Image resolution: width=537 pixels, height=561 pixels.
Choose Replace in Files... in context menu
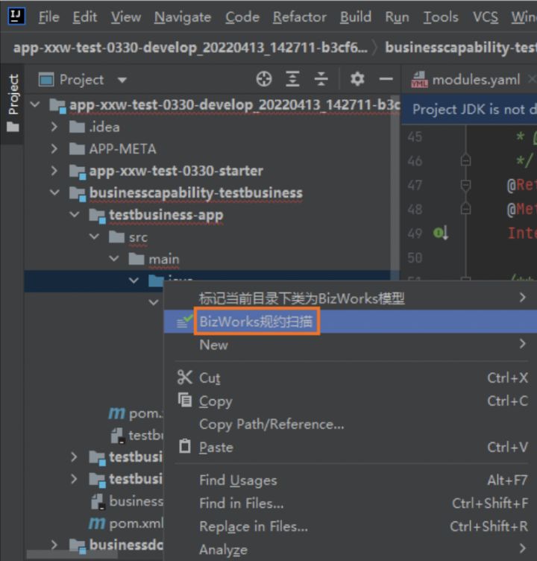[351, 526]
